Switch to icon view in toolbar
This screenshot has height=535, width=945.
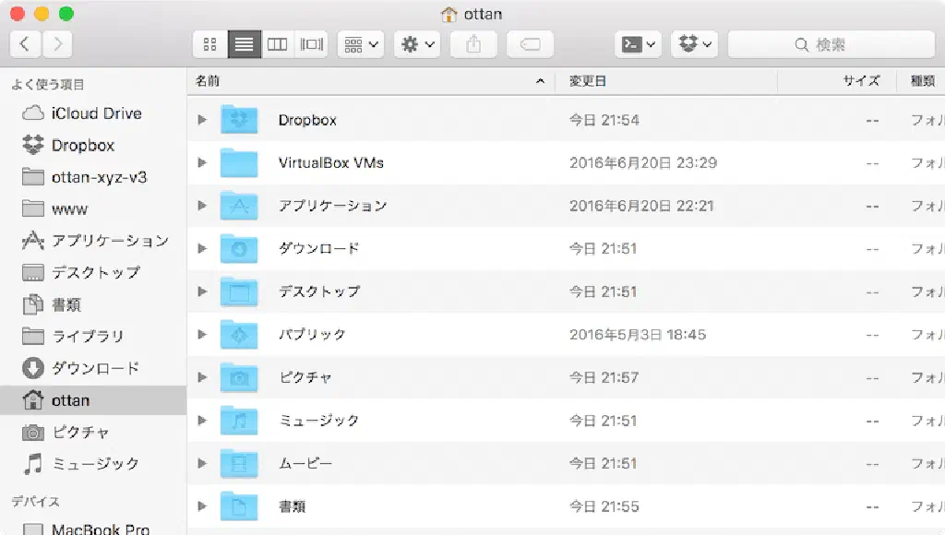point(209,44)
